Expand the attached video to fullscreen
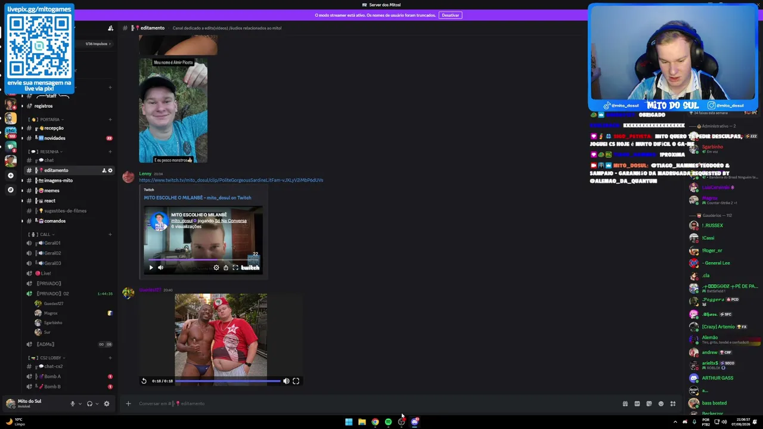Screen dimensions: 763x429 (296, 381)
